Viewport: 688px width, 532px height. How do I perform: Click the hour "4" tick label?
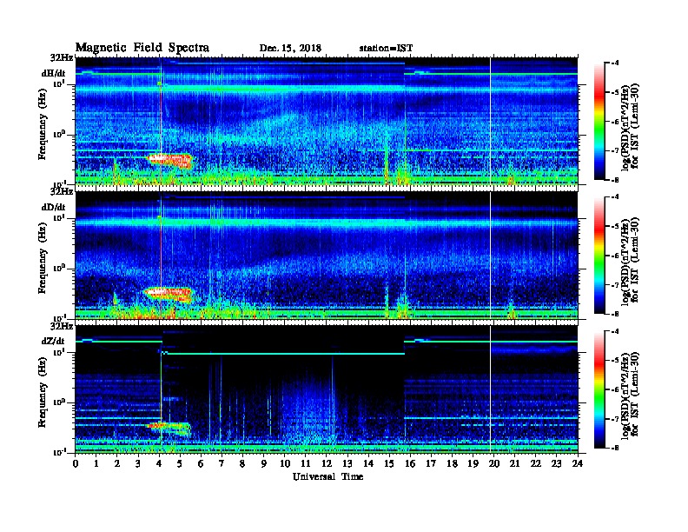(x=159, y=463)
